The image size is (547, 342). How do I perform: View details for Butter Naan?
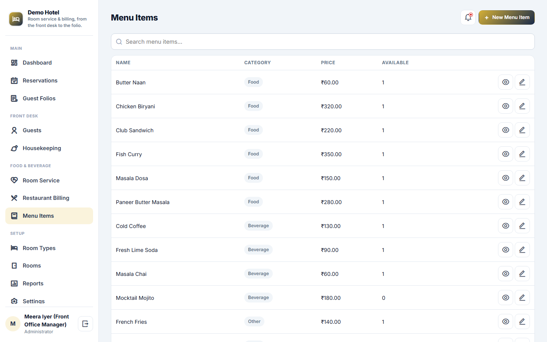[x=506, y=82]
